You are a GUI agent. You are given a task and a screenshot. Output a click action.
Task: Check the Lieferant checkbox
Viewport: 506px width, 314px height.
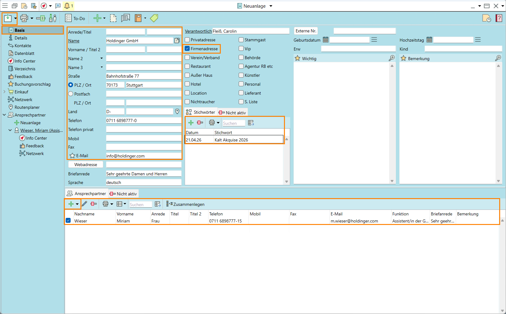[x=241, y=93]
